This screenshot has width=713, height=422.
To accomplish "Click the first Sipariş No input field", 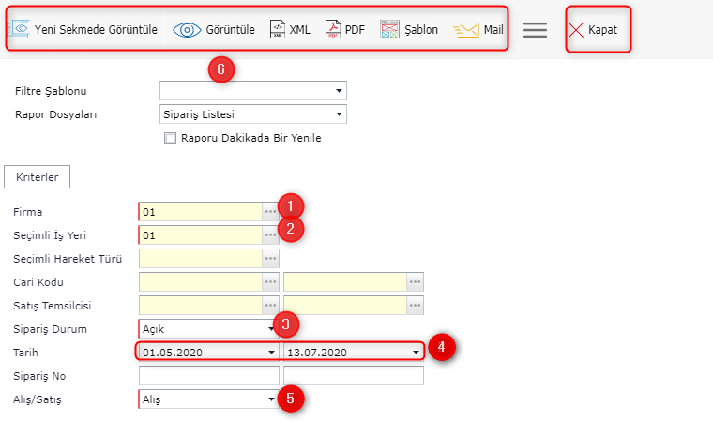I will [x=208, y=376].
